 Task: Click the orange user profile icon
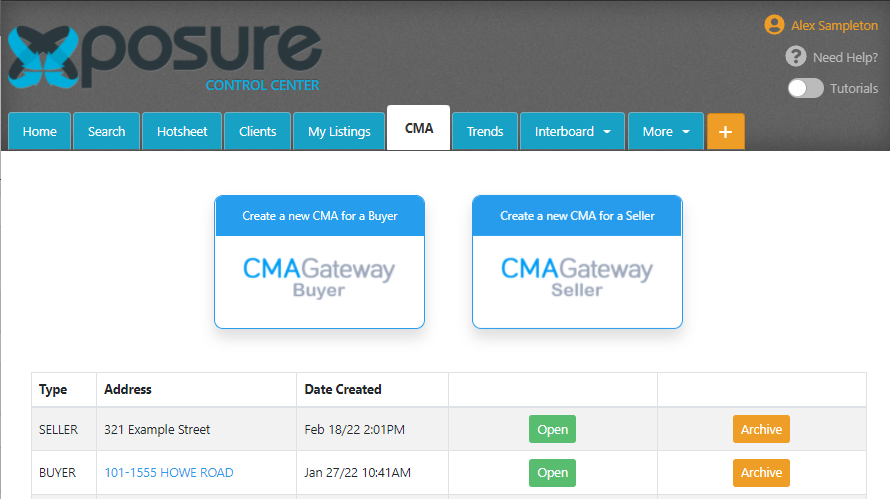tap(774, 25)
